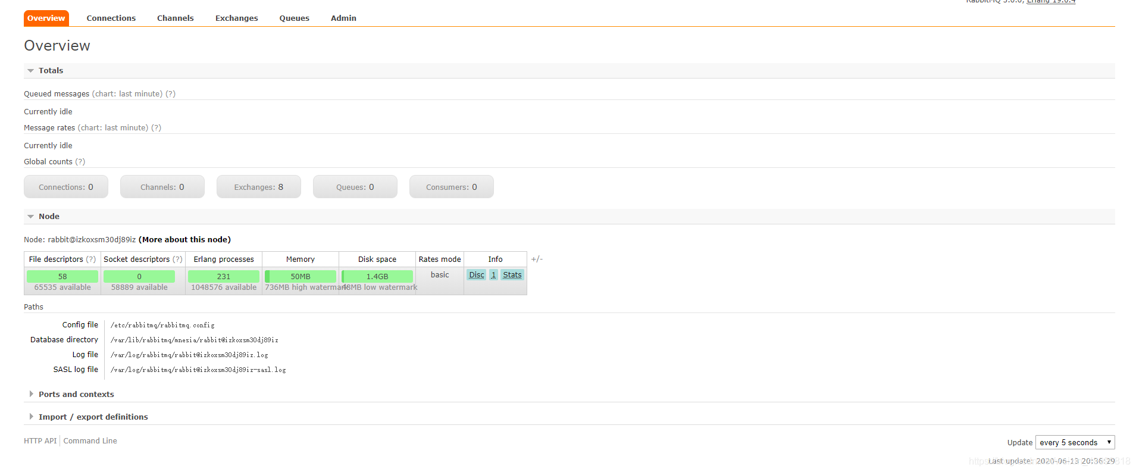This screenshot has width=1136, height=472.
Task: Click Queued messages help (?) mark
Action: coord(170,93)
